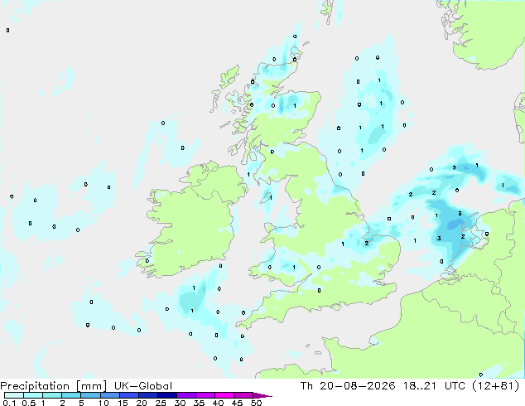
Task: Click the '20' legend scale label
Action: tap(142, 403)
